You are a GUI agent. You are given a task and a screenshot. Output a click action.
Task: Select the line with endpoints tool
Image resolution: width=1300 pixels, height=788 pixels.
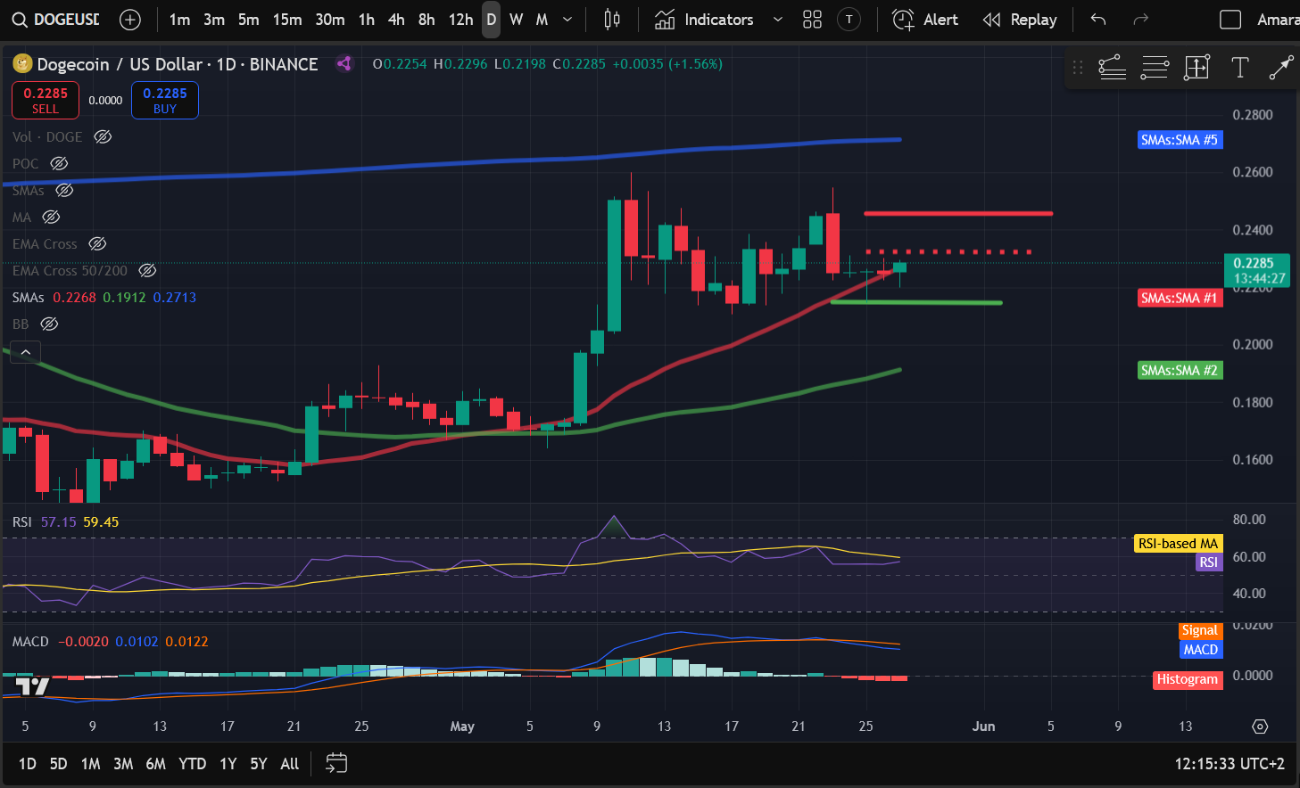(x=1281, y=67)
